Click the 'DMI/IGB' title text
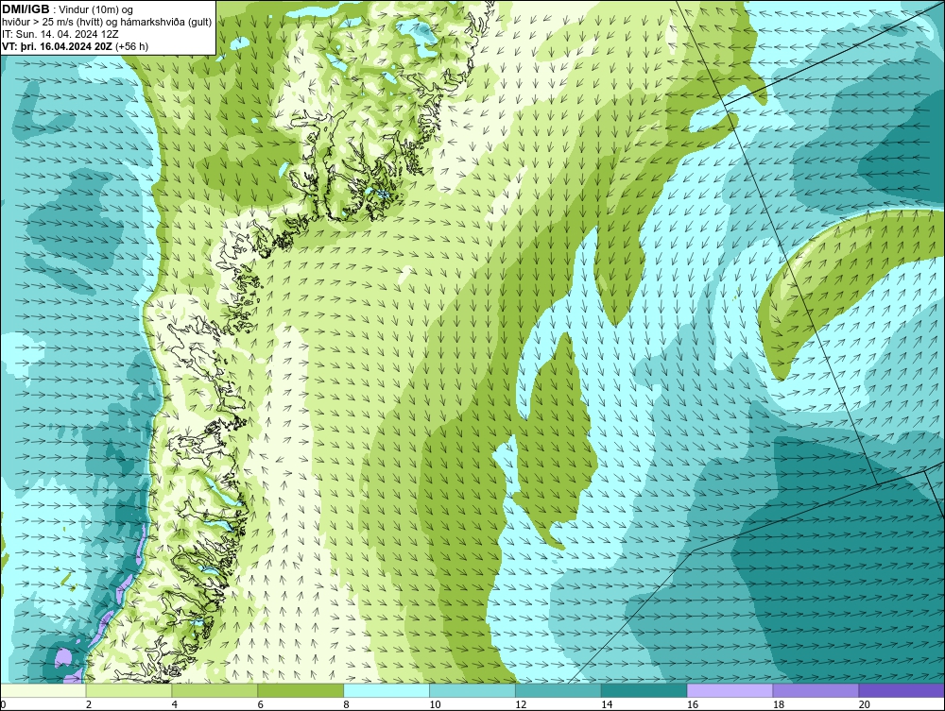 tap(26, 9)
